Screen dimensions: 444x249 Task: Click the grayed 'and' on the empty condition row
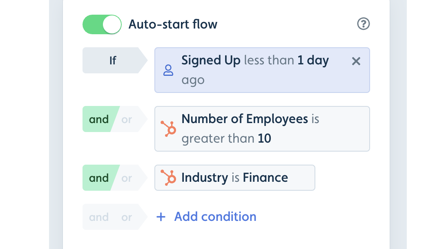(98, 217)
